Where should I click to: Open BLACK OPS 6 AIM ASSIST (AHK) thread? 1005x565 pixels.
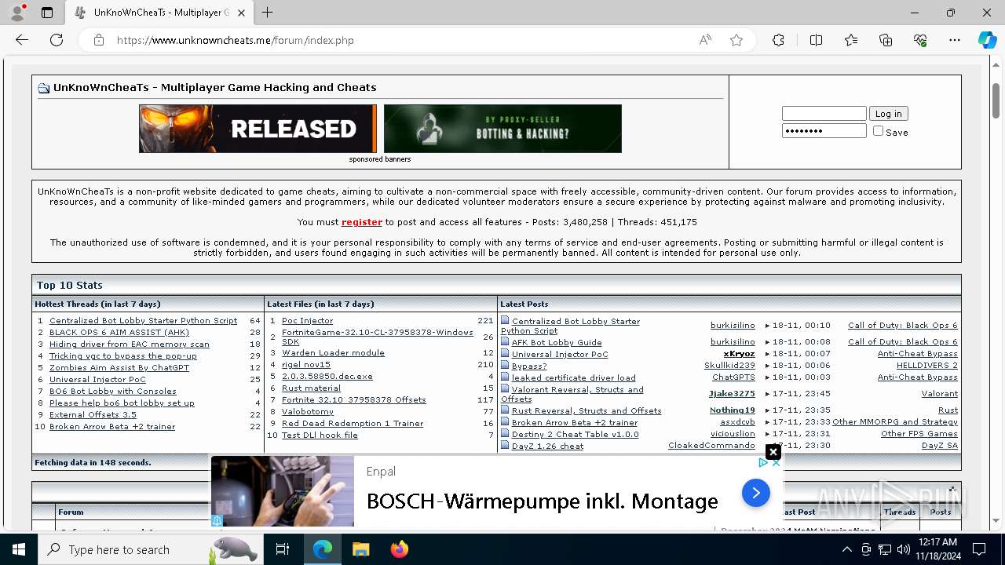119,332
